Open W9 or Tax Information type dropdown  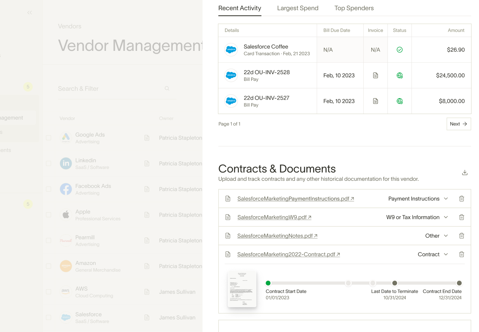[417, 217]
